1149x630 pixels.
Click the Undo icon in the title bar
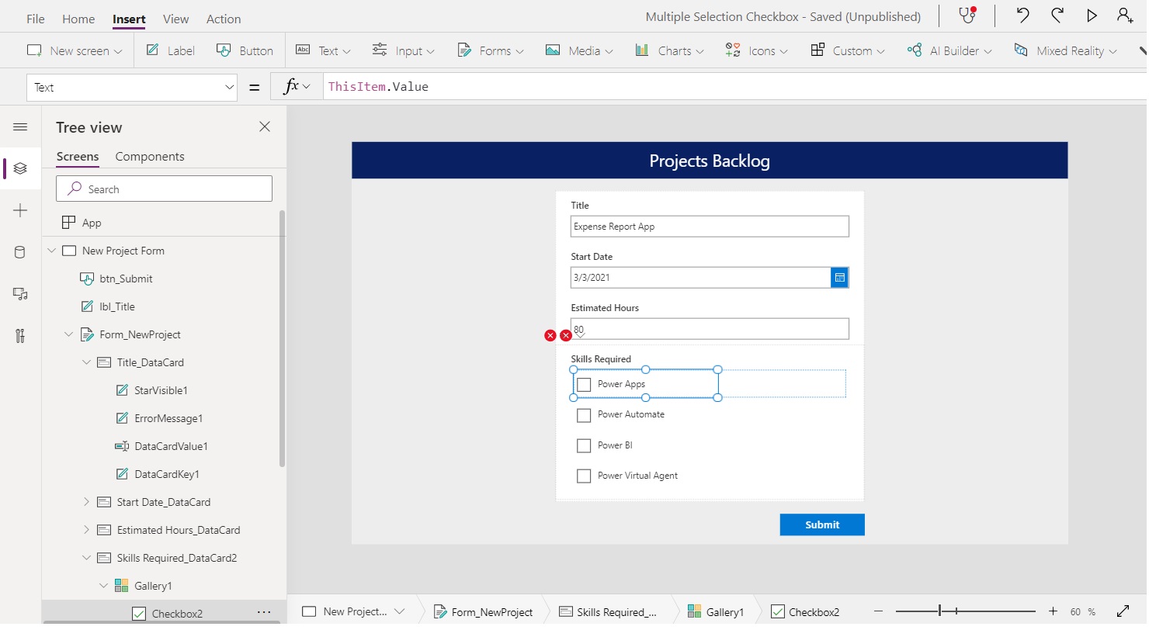(x=1022, y=16)
